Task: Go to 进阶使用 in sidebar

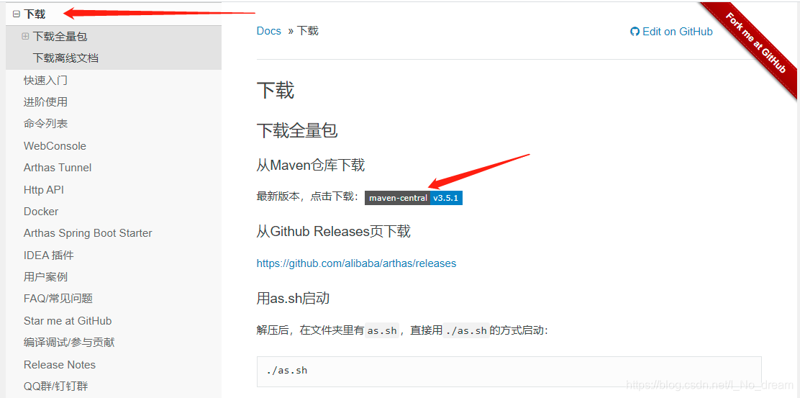Action: pyautogui.click(x=45, y=102)
